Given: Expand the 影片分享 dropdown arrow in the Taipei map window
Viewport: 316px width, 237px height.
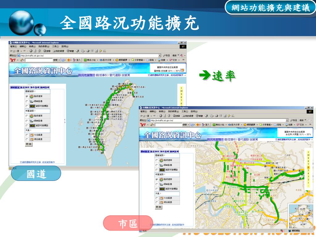Looking at the screenshot, I should (241, 125).
